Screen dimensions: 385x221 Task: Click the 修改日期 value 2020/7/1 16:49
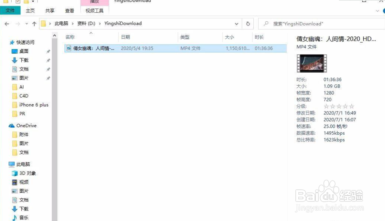coord(340,113)
